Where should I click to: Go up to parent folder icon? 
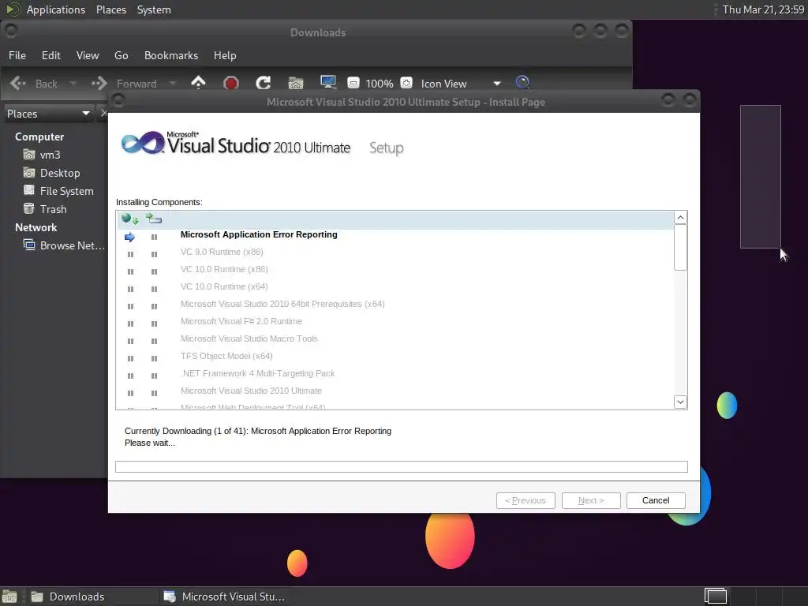(198, 82)
